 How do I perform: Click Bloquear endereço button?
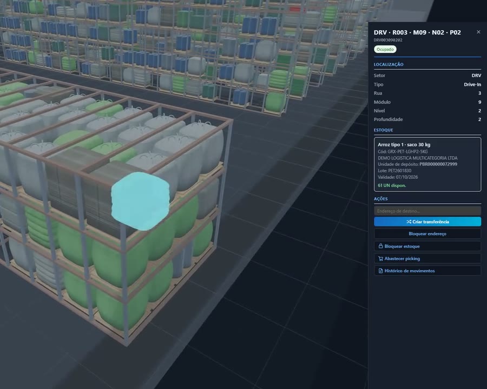427,233
